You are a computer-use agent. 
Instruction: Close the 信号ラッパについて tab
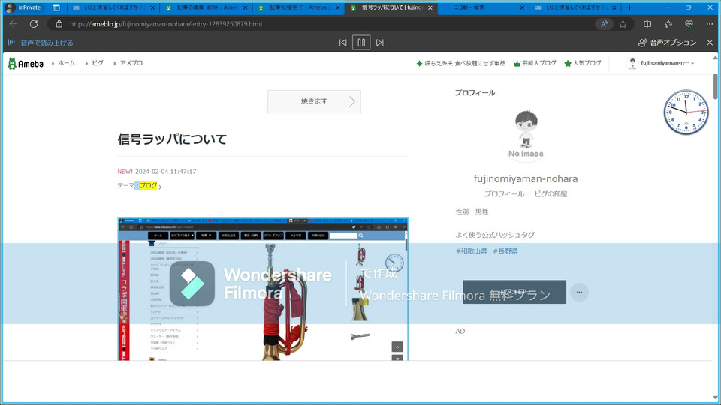coord(430,7)
